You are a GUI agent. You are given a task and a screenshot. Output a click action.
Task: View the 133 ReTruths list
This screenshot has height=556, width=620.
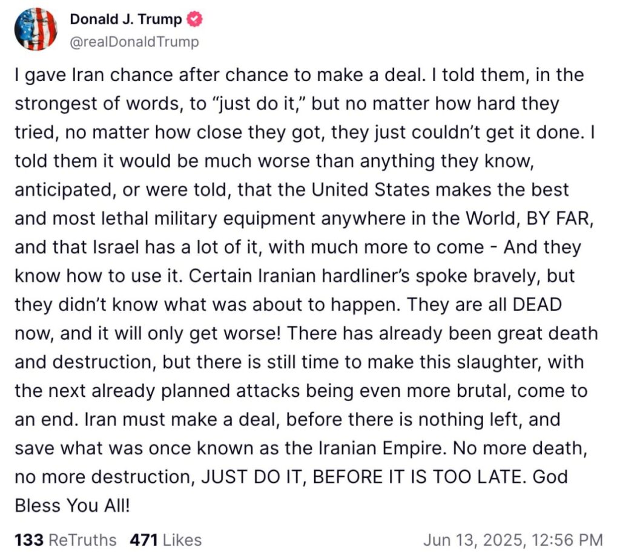(x=65, y=539)
